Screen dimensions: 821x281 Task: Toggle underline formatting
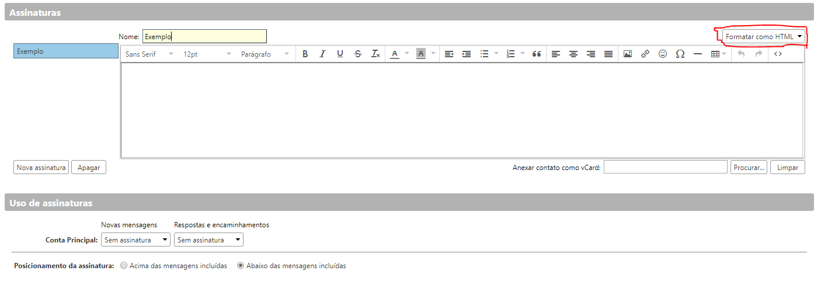[340, 54]
